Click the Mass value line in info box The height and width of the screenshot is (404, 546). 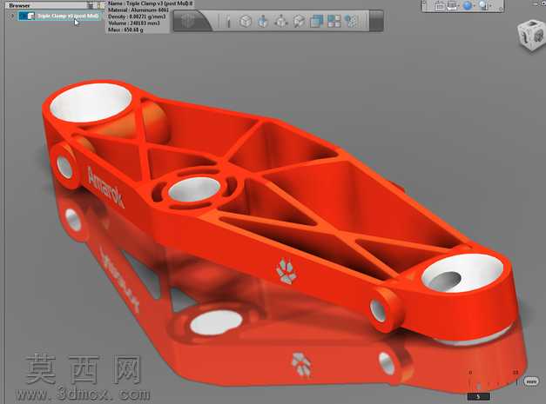click(125, 30)
